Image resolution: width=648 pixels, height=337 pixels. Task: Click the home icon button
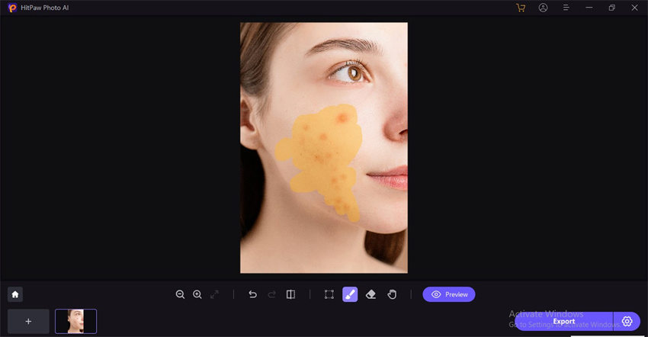tap(15, 294)
